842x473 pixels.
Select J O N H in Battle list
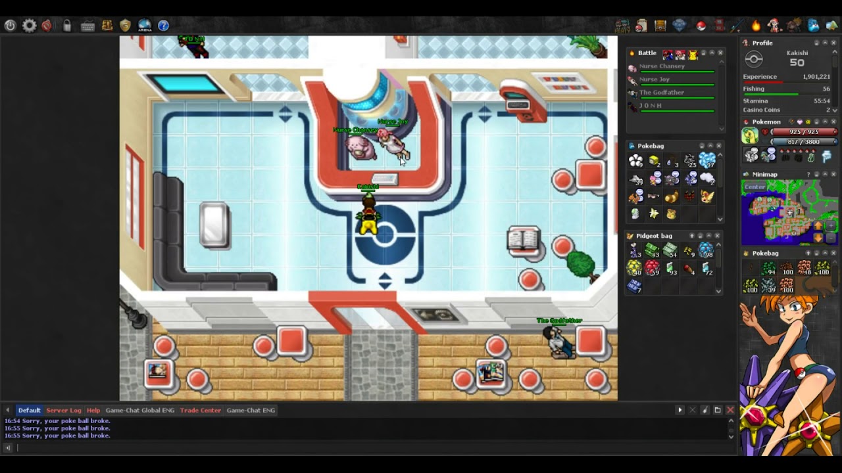click(671, 107)
